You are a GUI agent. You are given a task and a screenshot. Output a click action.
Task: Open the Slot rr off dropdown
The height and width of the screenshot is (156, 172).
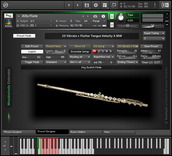coord(80,62)
